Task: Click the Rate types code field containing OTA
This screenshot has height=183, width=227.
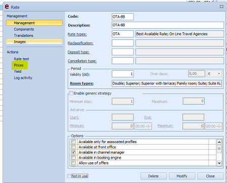Action: click(123, 34)
